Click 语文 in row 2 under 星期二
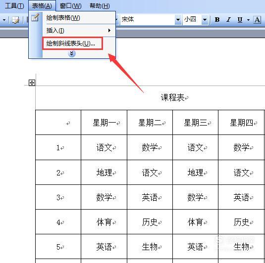The height and width of the screenshot is (263, 265). pos(150,173)
